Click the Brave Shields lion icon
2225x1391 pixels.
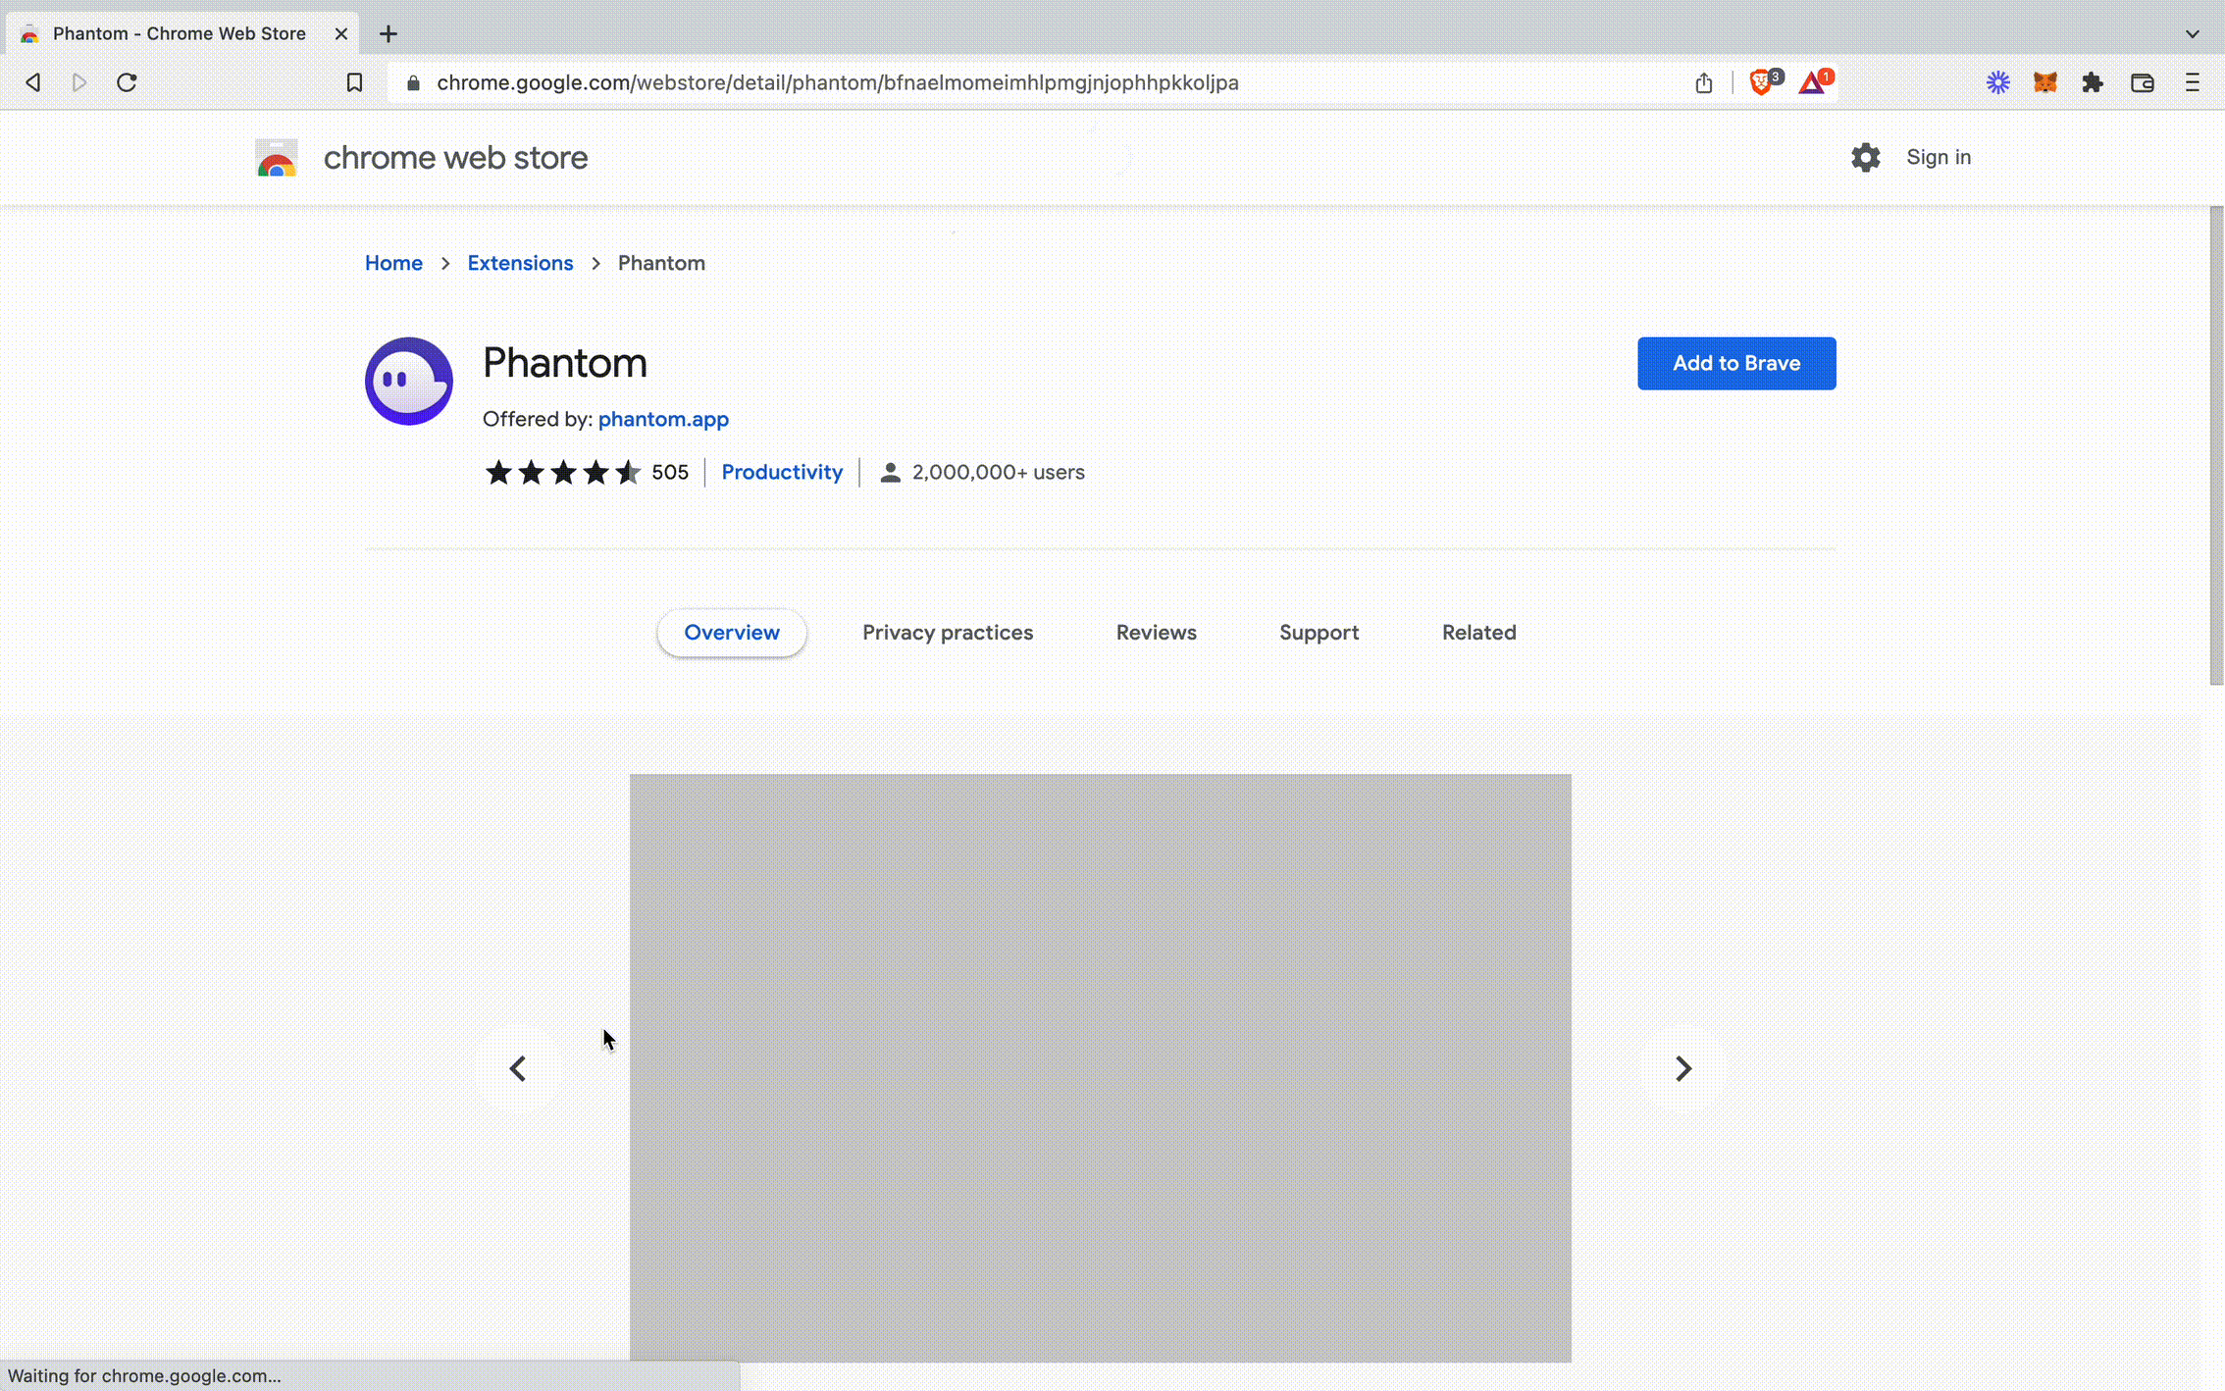pos(1761,83)
